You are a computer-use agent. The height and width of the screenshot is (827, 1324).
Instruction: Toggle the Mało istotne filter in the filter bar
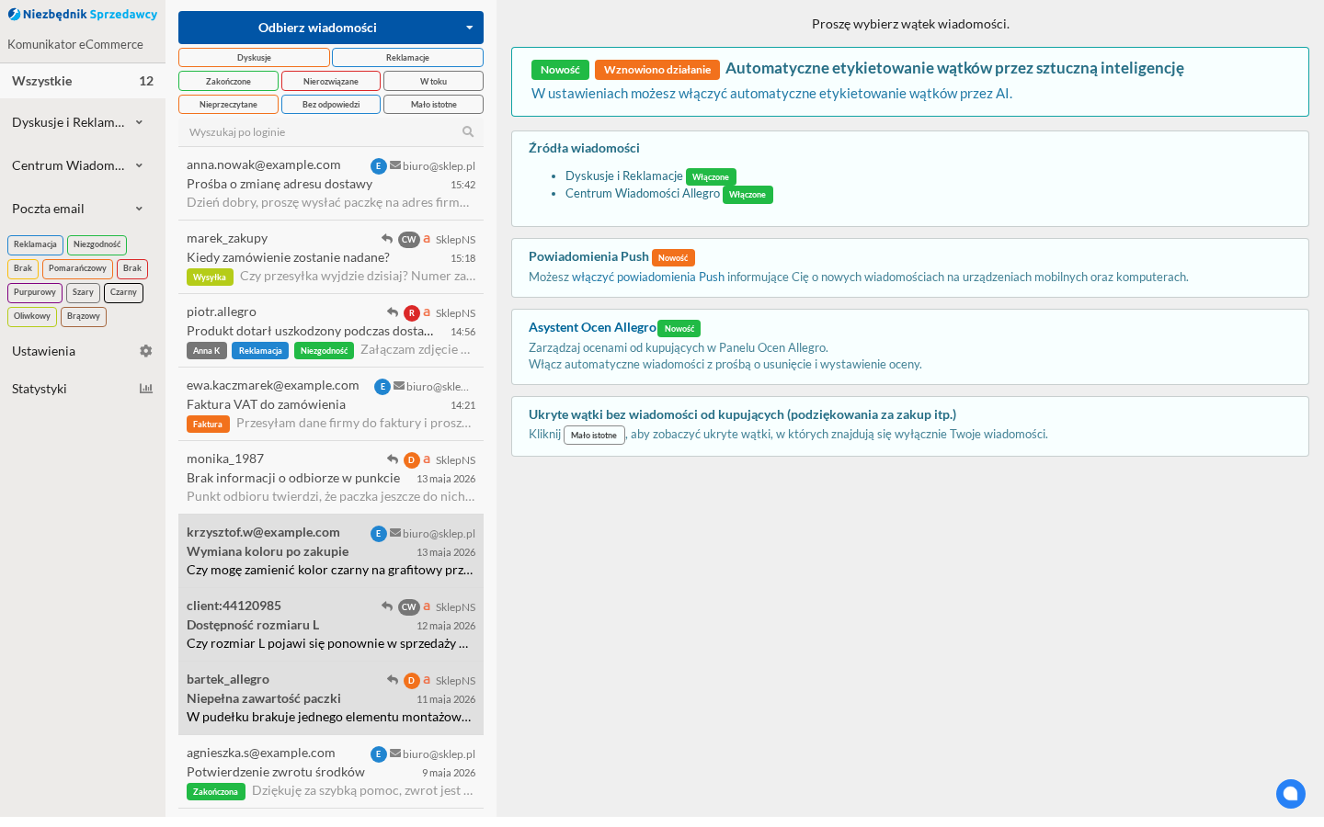[x=433, y=105]
